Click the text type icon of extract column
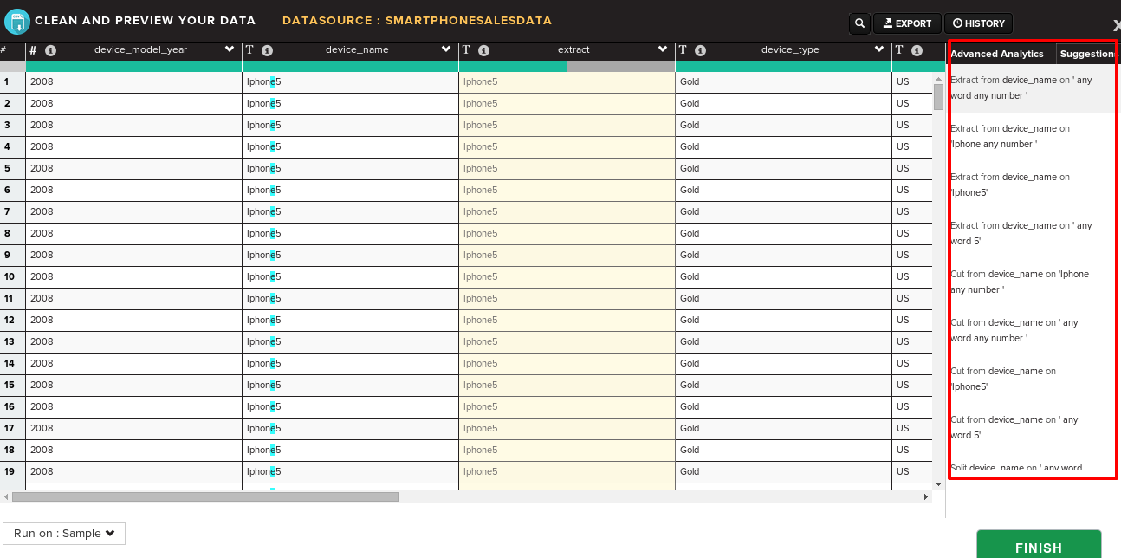 [466, 50]
